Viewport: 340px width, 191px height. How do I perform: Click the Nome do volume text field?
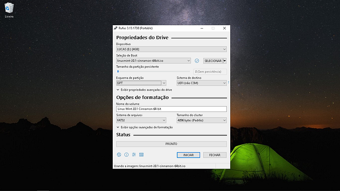pyautogui.click(x=171, y=109)
